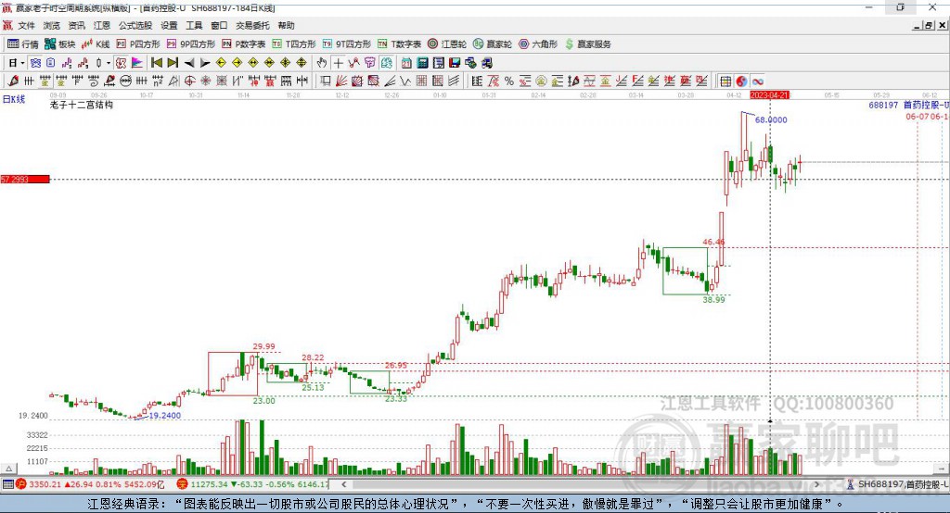The height and width of the screenshot is (513, 950).
Task: Toggle the blue pattern button beside 日 dropdown
Action: click(35, 63)
